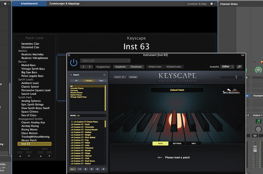Open the SETTINGS page tab in Keyscape
Image resolution: width=263 pixels, height=174 pixels.
[177, 144]
